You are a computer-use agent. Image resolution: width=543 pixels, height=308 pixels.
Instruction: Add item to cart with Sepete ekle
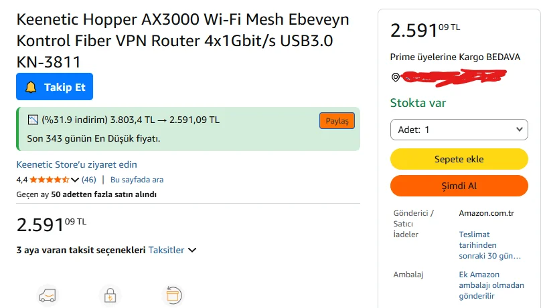pyautogui.click(x=459, y=159)
